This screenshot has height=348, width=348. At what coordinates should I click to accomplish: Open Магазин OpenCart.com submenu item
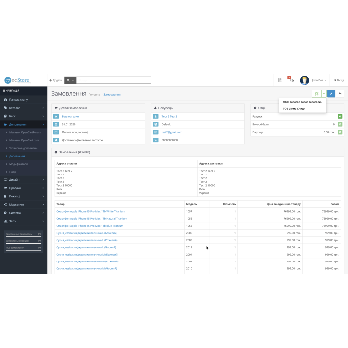click(x=24, y=140)
